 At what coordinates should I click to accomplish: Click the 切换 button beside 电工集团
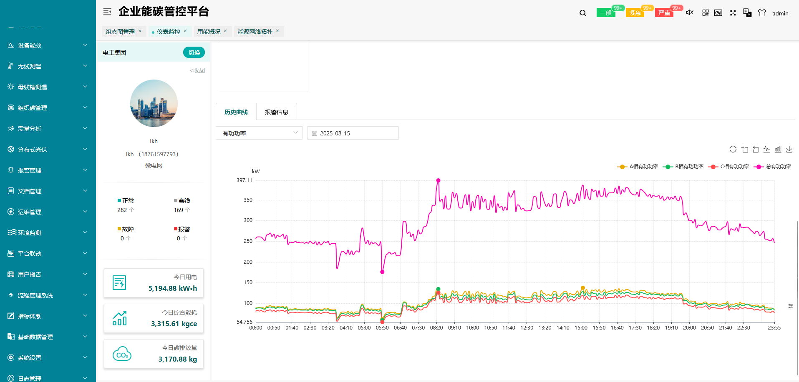click(x=194, y=52)
